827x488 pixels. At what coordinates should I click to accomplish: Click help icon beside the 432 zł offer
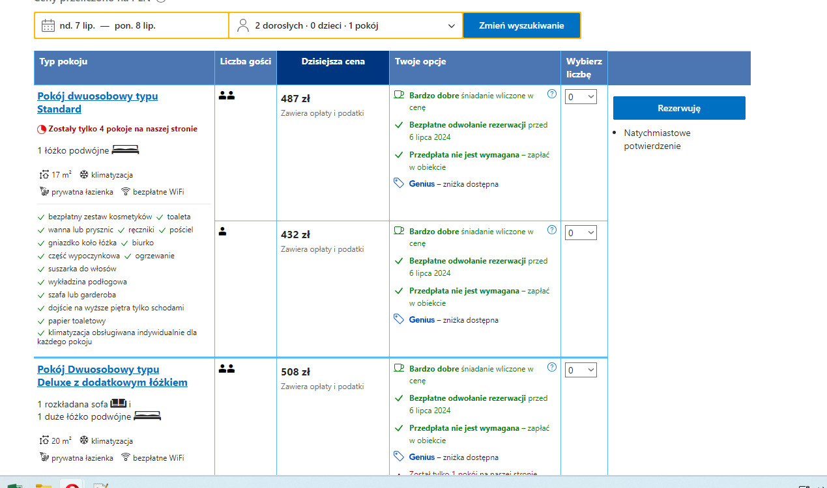coord(552,230)
